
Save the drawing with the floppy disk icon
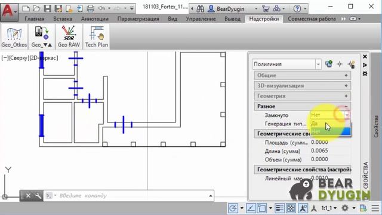click(x=47, y=8)
